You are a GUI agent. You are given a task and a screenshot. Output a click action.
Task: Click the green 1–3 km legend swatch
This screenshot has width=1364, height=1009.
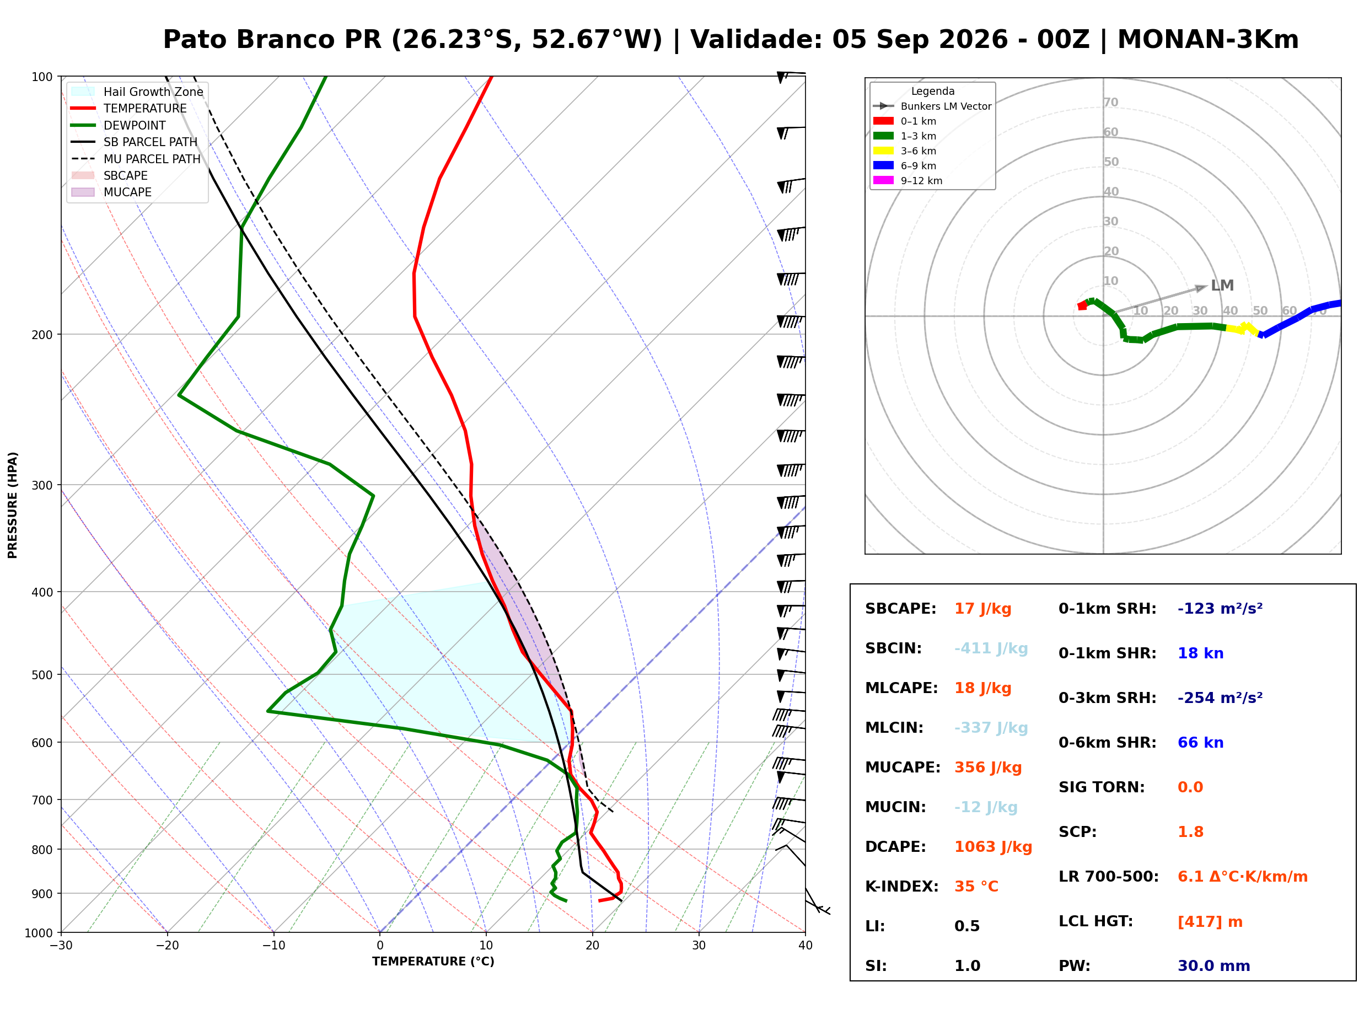(883, 136)
